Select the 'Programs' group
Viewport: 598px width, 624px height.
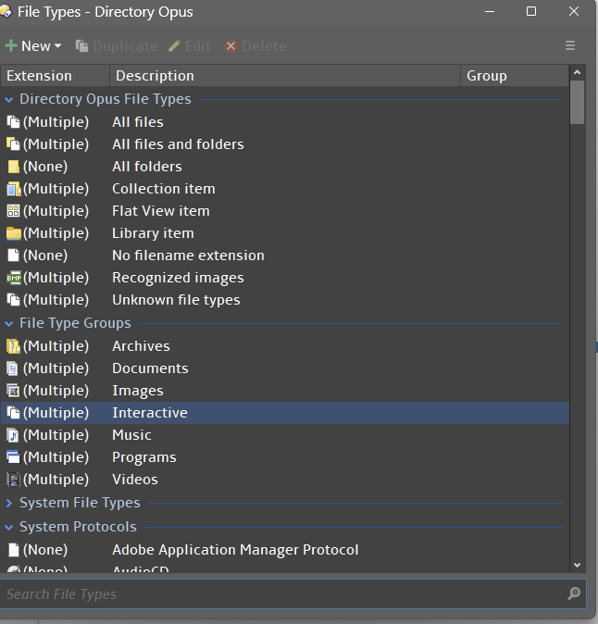[x=144, y=457]
